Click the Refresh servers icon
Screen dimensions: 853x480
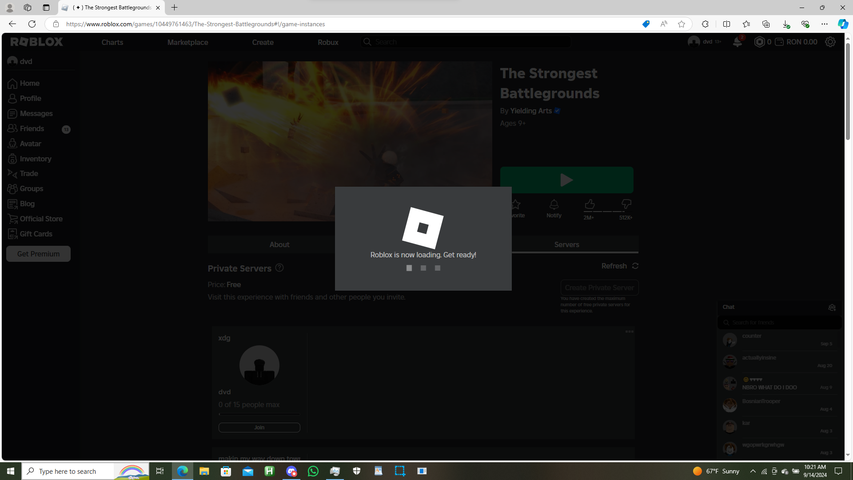pyautogui.click(x=635, y=266)
